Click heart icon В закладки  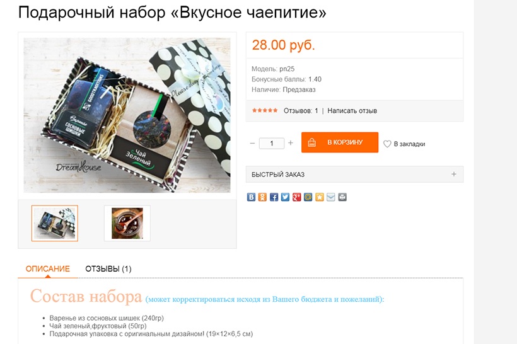click(387, 144)
